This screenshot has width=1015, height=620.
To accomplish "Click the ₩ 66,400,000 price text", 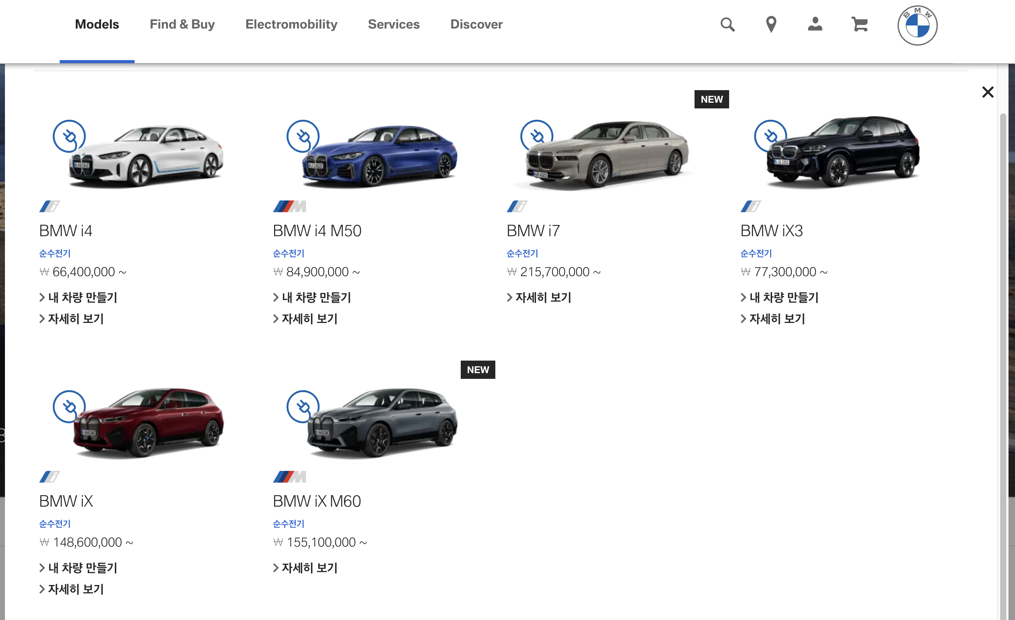I will (x=83, y=272).
